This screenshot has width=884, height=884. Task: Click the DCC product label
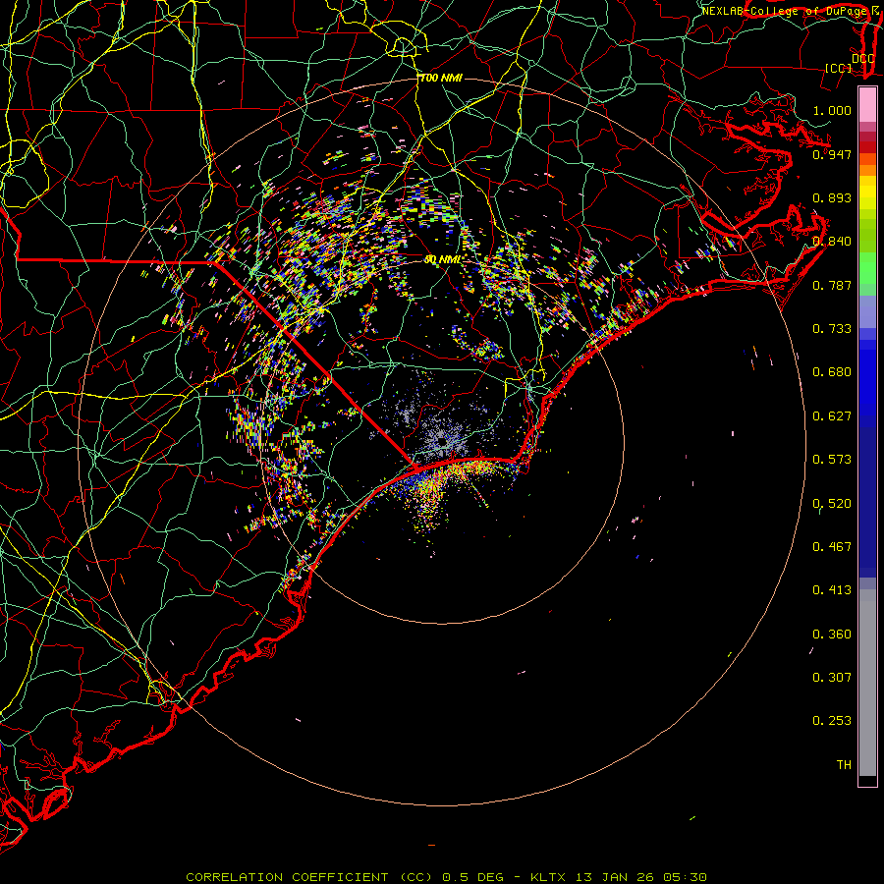click(x=862, y=59)
